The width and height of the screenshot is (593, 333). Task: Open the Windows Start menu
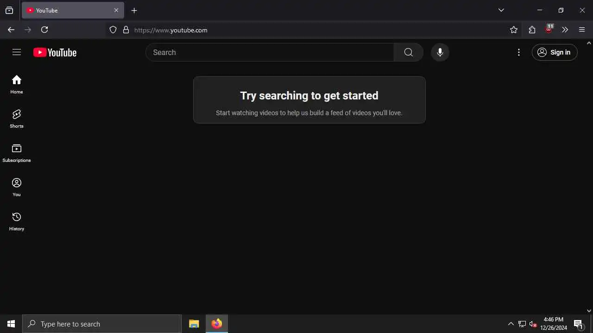(x=11, y=324)
